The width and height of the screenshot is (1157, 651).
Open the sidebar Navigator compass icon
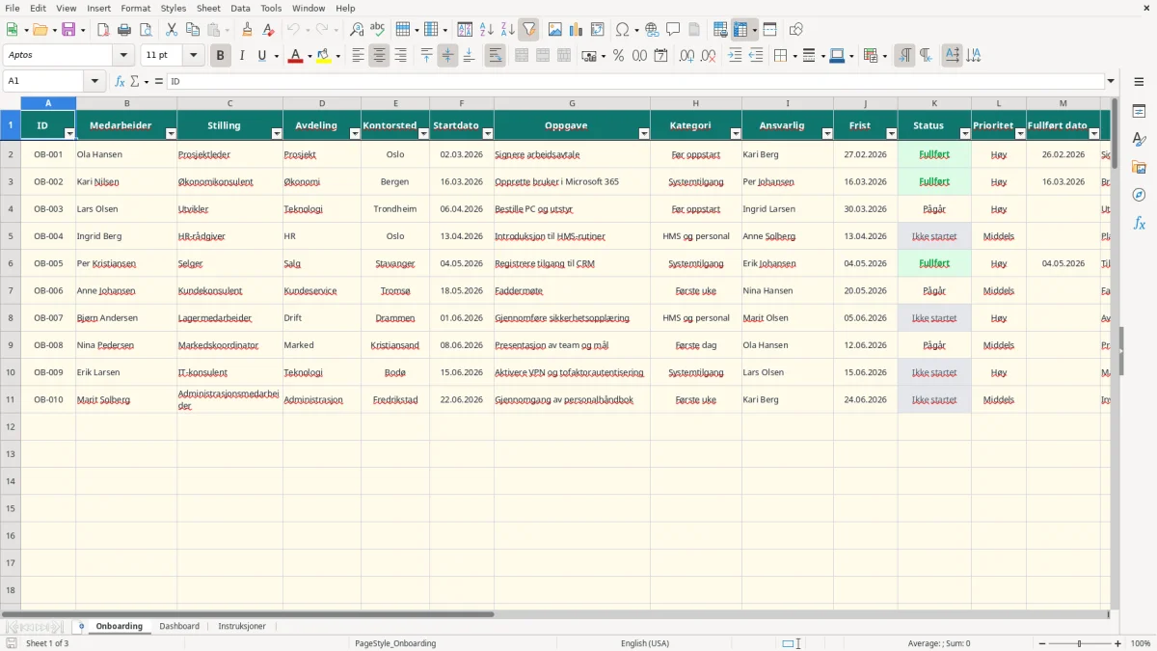[x=1139, y=195]
